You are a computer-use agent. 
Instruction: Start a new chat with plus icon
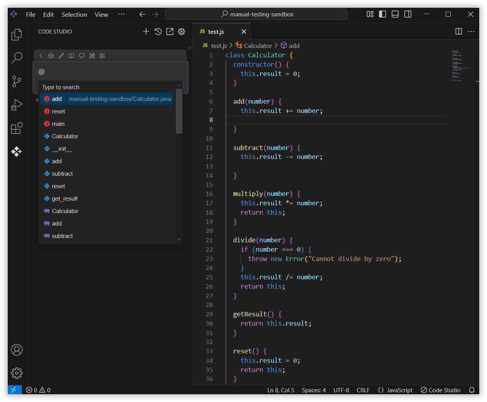[146, 32]
